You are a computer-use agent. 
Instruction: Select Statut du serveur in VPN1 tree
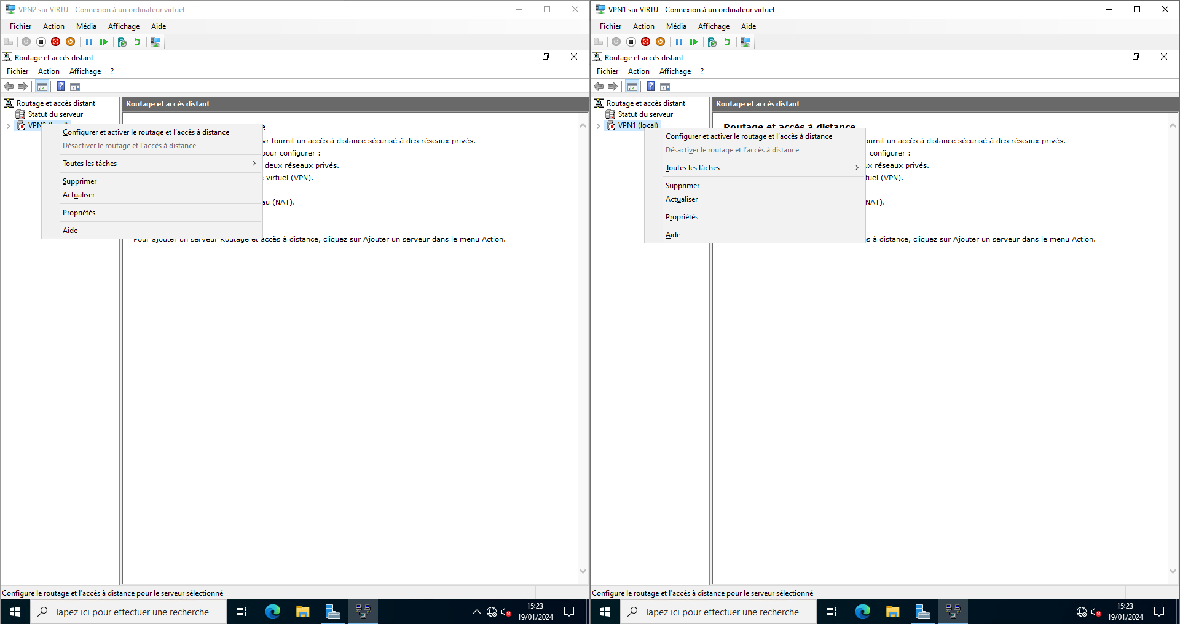click(x=645, y=114)
